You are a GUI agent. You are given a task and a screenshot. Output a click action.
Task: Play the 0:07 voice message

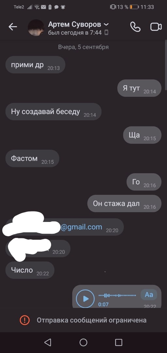tap(85, 298)
